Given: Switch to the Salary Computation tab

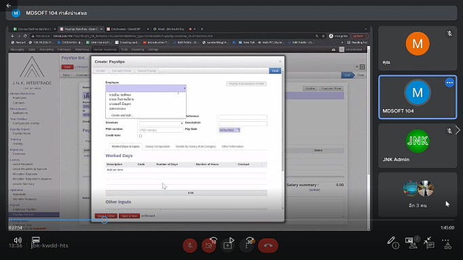Looking at the screenshot, I should 158,146.
